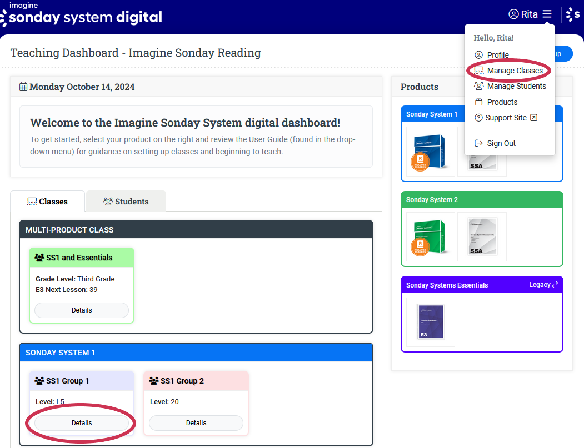Open Manage Students from the dropdown menu

tap(516, 86)
